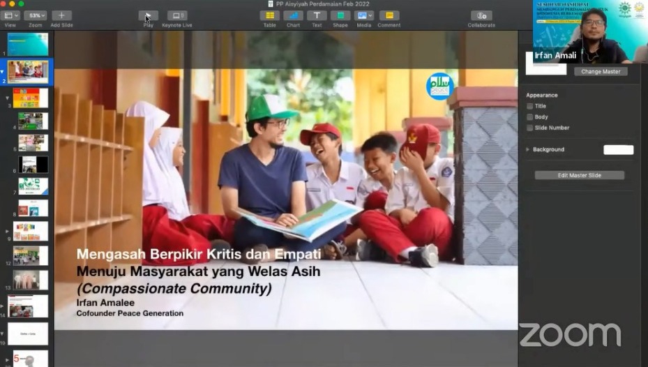
Task: Click the Collaborate icon
Action: click(481, 15)
